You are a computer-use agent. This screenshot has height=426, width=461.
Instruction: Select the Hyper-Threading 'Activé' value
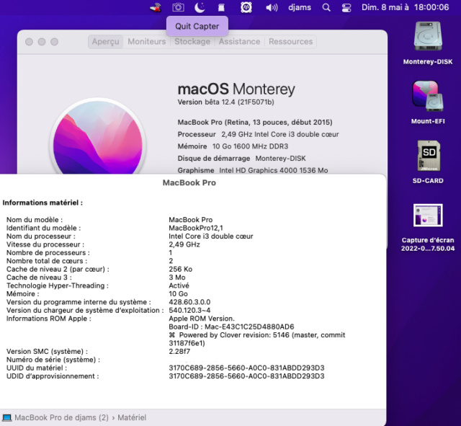click(x=179, y=285)
